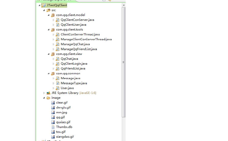Viewport: 228px width, 141px height.
Task: Click the ManageClientConServerThread.java file icon
Action: 58,39
